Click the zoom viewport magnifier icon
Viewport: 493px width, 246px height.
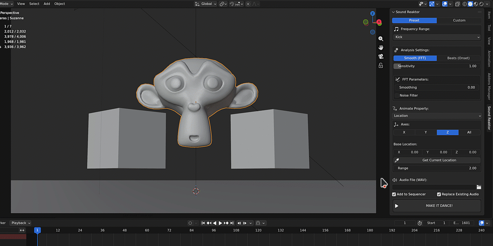tap(381, 39)
